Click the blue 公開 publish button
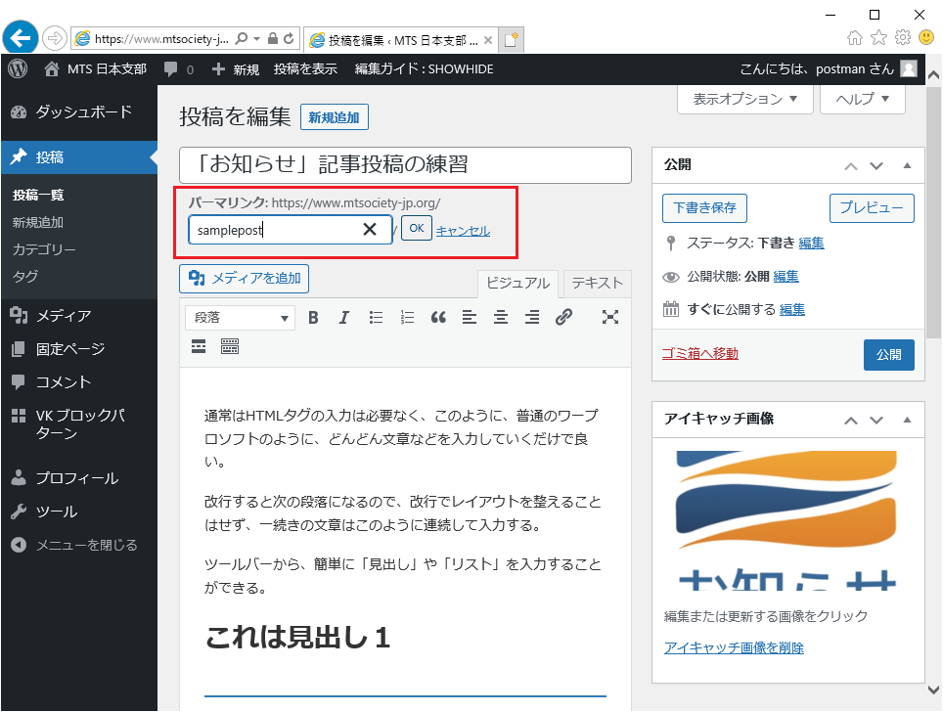This screenshot has height=712, width=943. [x=888, y=354]
